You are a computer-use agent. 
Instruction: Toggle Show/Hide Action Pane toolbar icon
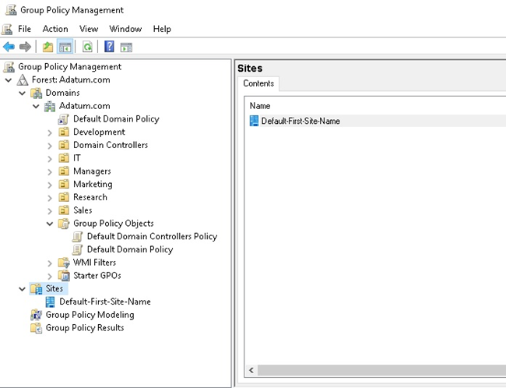coord(126,48)
